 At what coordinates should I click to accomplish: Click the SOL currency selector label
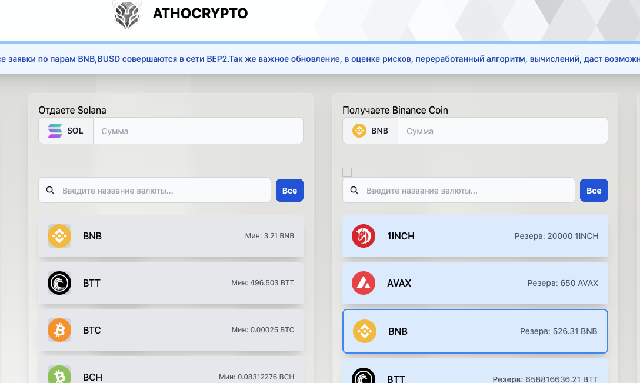[x=75, y=131]
